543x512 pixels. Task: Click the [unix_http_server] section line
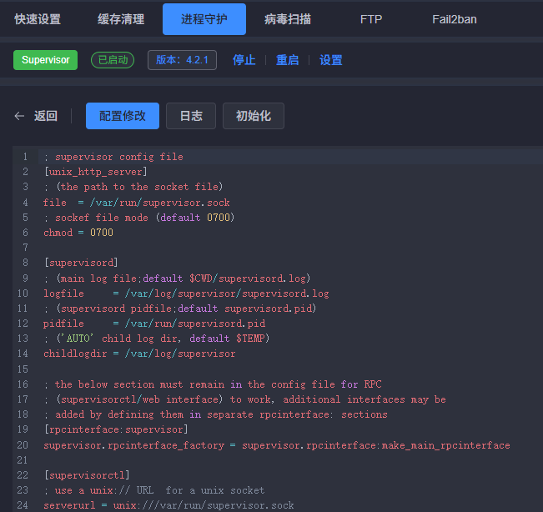coord(96,172)
